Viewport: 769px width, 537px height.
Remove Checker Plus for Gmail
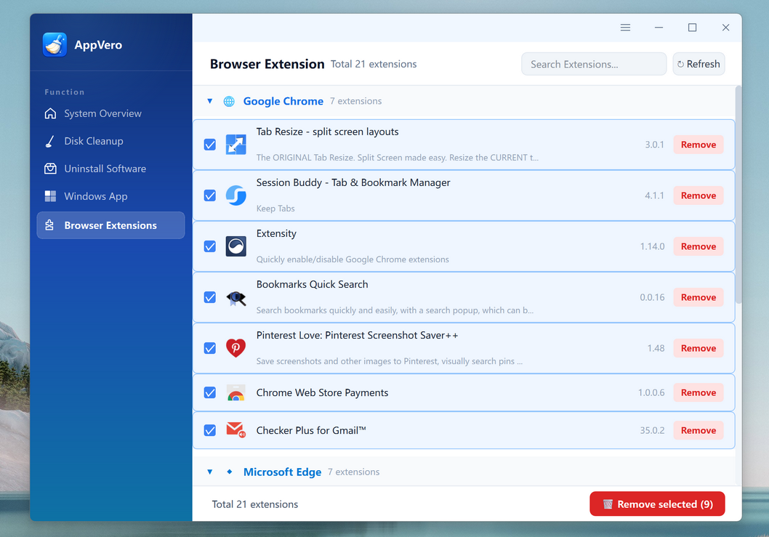tap(698, 430)
